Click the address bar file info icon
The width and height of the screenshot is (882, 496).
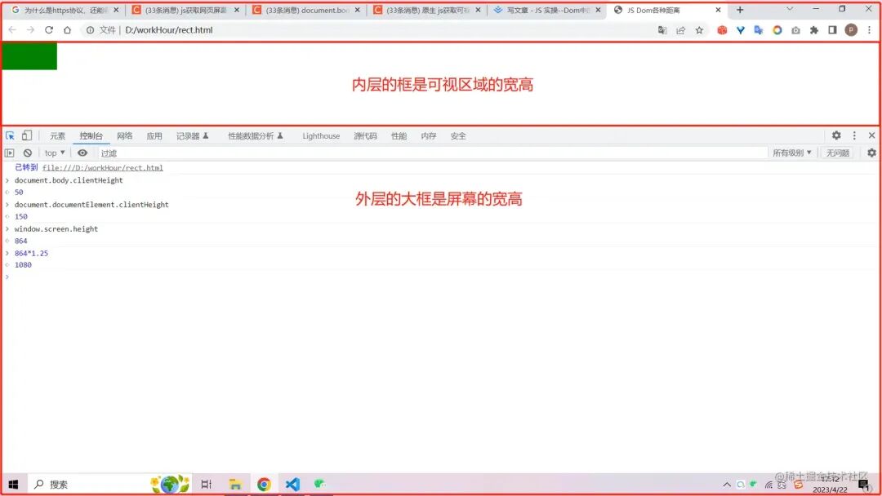90,29
